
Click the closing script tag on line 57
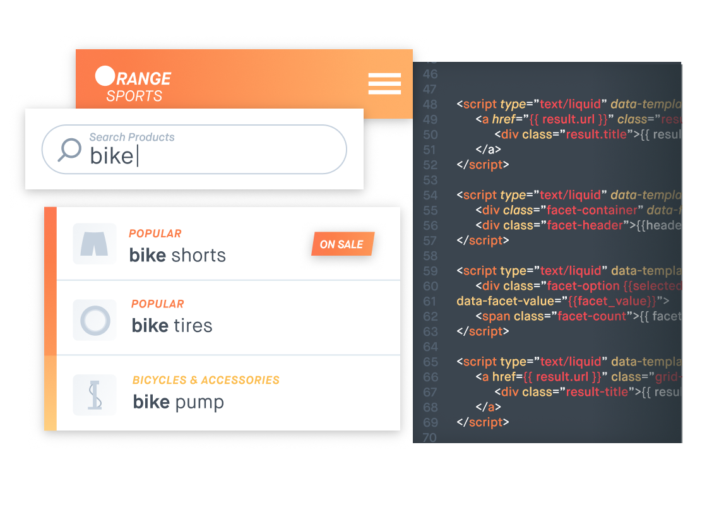click(x=482, y=241)
